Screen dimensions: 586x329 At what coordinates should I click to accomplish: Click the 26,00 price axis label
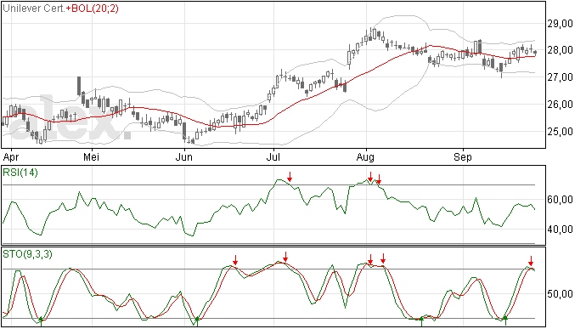[560, 105]
